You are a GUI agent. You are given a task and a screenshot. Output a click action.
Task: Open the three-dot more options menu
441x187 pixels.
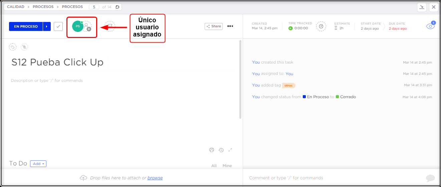click(230, 26)
